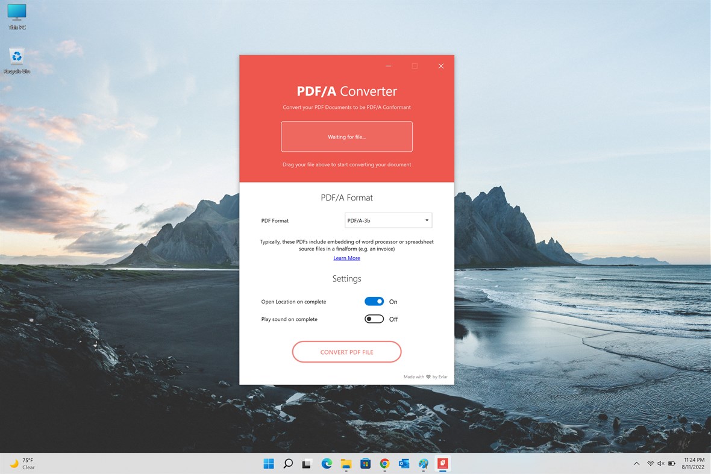Click the Learn More link
This screenshot has width=711, height=474.
coord(346,258)
